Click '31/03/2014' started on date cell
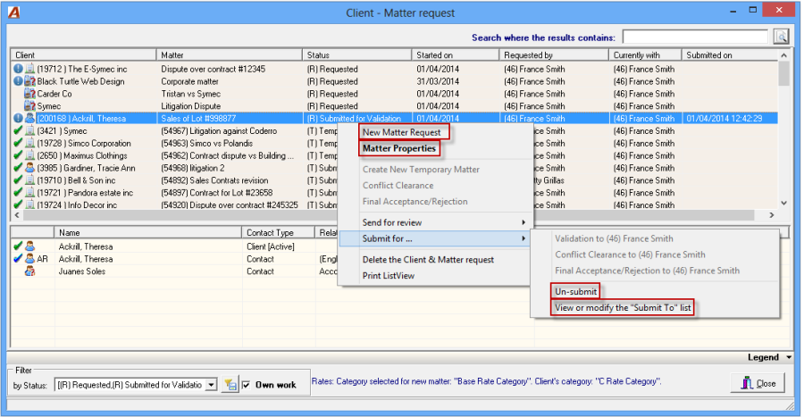The image size is (804, 417). point(438,81)
